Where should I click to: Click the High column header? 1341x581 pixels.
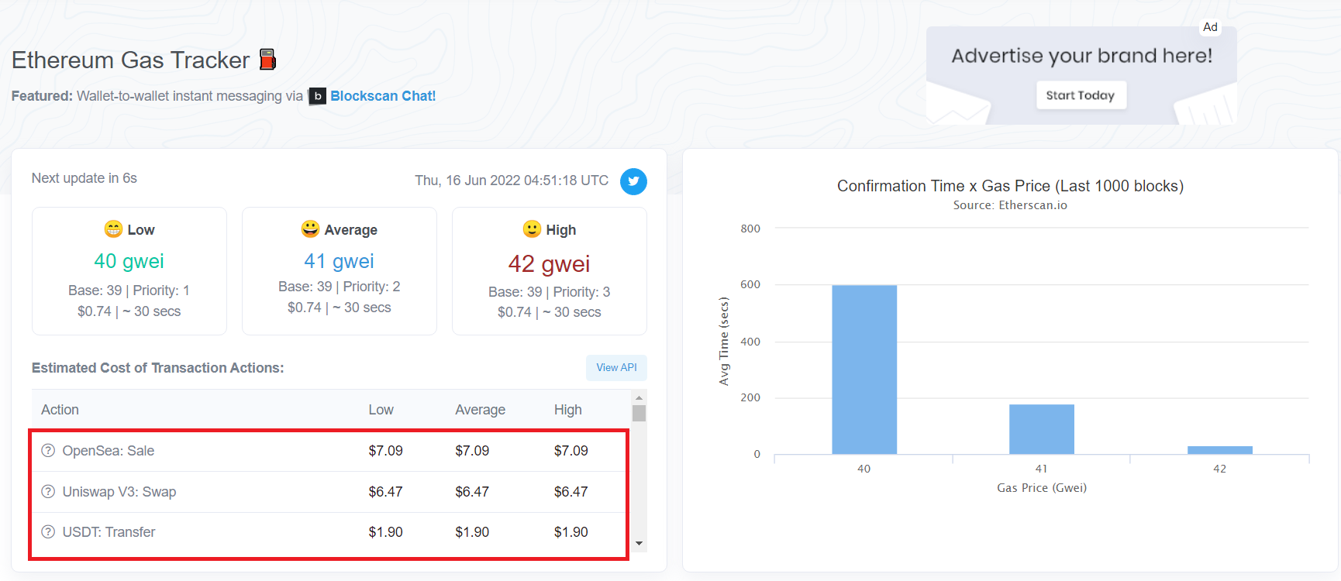coord(568,410)
